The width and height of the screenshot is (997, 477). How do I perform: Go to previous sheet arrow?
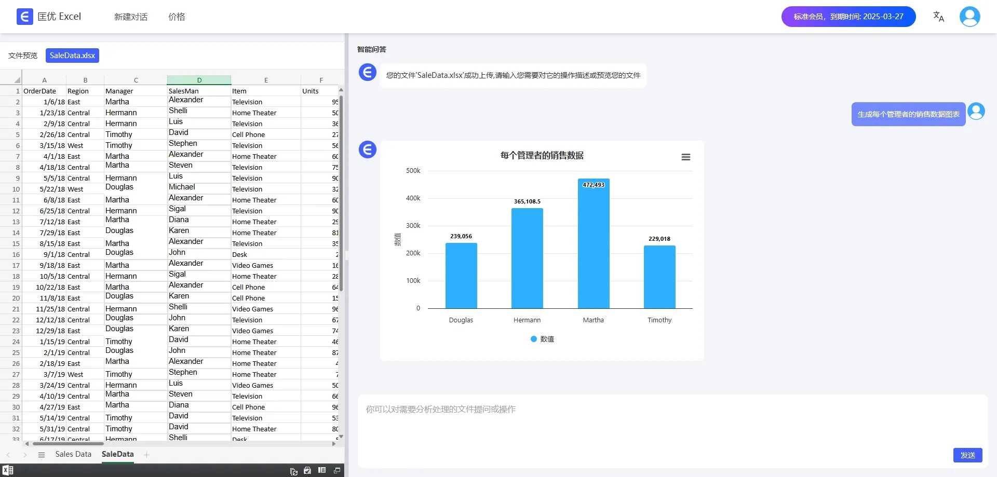[8, 455]
